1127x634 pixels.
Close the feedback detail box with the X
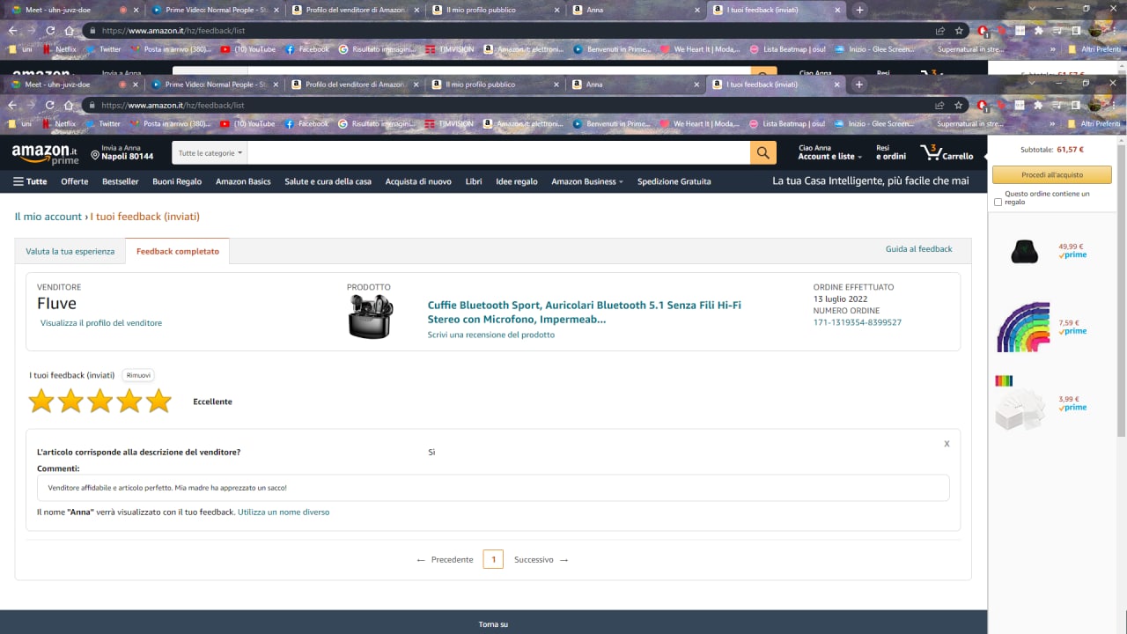pos(947,444)
